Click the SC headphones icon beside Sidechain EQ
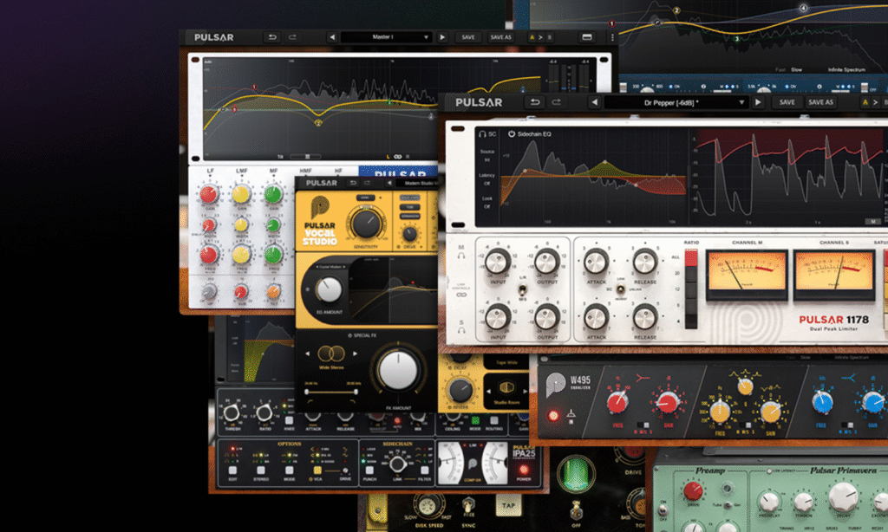This screenshot has height=532, width=888. [480, 134]
